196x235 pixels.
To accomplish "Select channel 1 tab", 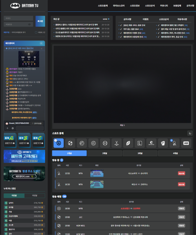I will pos(69,153).
